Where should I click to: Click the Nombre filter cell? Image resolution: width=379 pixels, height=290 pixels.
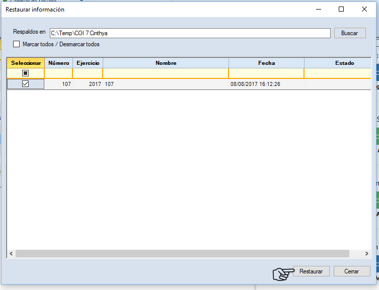point(166,73)
